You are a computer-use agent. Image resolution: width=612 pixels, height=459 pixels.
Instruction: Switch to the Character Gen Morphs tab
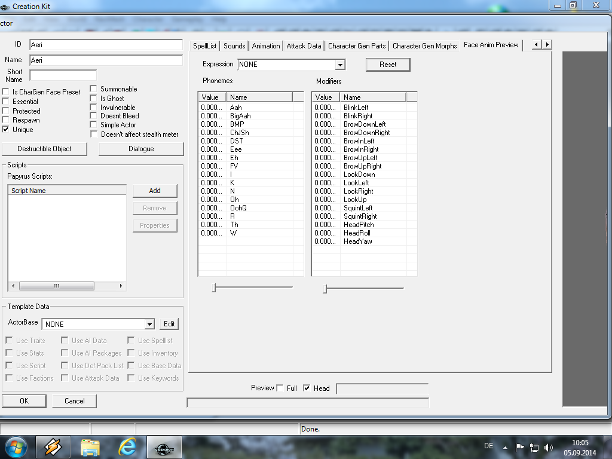pyautogui.click(x=424, y=46)
